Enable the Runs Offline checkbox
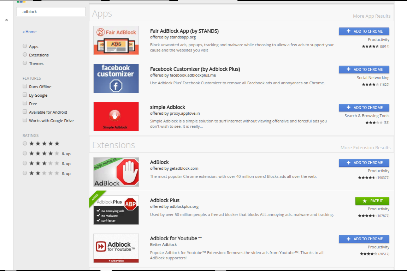The height and width of the screenshot is (271, 407). (25, 86)
